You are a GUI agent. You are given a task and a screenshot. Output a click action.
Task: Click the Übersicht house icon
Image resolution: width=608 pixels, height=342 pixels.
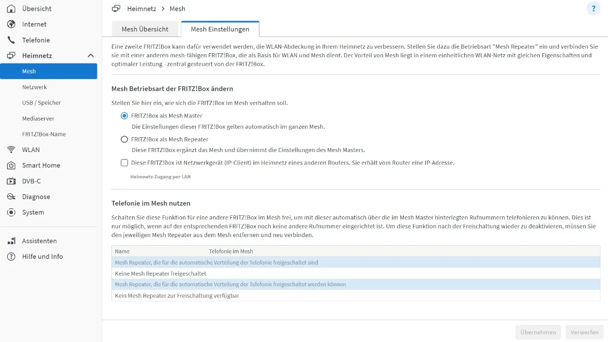pyautogui.click(x=11, y=9)
